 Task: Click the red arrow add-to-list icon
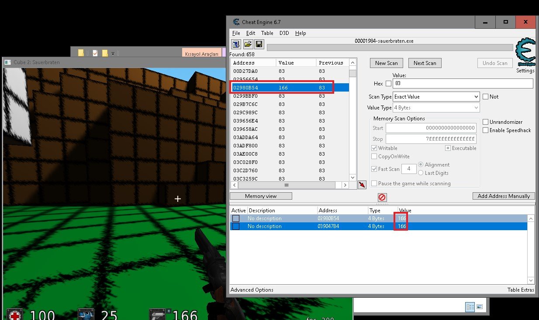362,185
